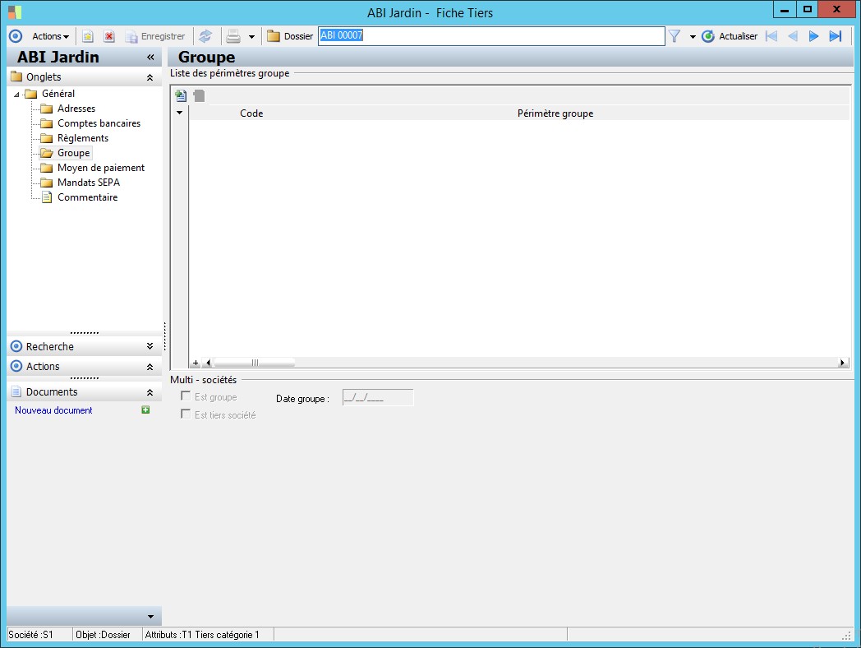
Task: Click the Code column header
Action: [x=251, y=113]
